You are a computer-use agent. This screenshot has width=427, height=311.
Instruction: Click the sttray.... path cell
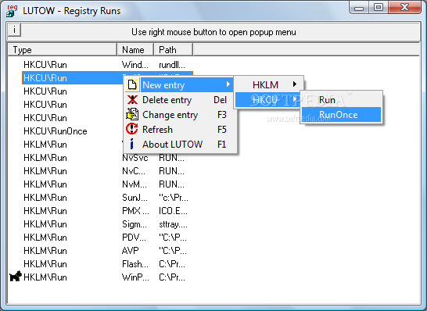(173, 224)
